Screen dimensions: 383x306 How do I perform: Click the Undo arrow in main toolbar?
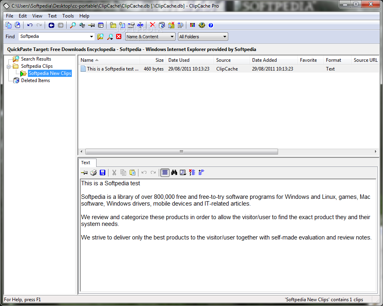coord(30,25)
